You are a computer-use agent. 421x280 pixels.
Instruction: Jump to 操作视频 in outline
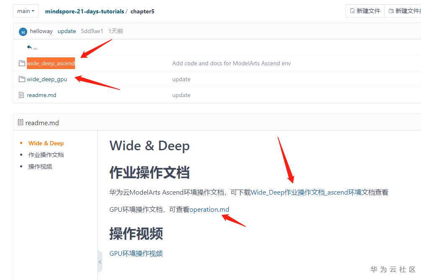click(x=40, y=167)
